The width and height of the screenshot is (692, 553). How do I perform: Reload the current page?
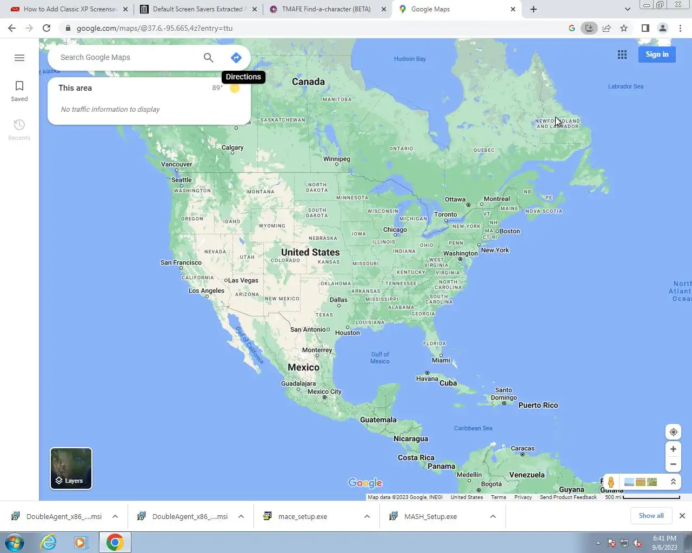coord(46,28)
